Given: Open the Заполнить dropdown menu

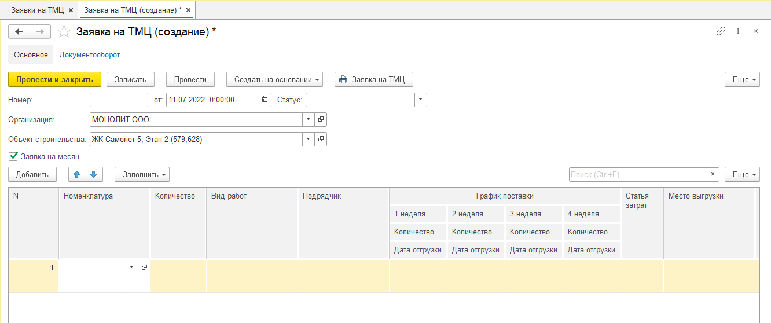Looking at the screenshot, I should [142, 174].
